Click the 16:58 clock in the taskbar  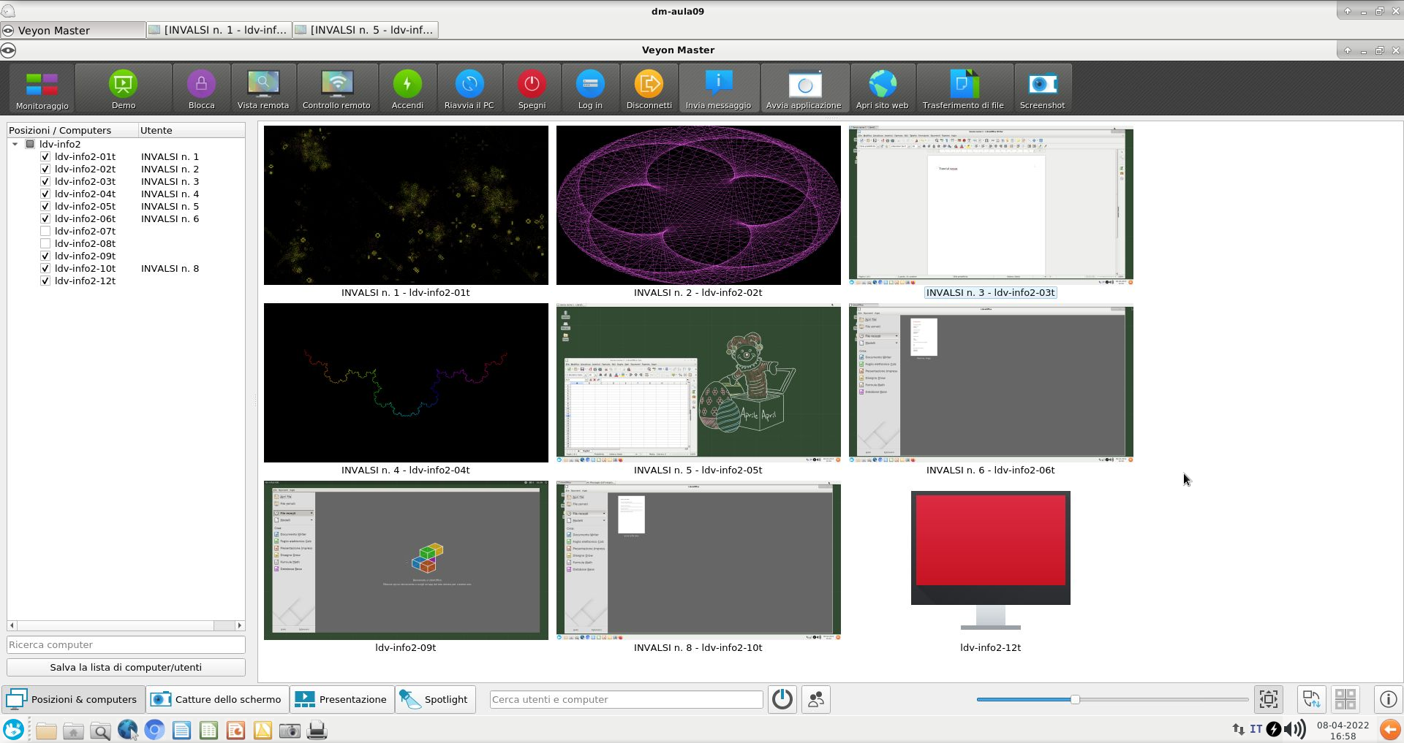tap(1343, 736)
